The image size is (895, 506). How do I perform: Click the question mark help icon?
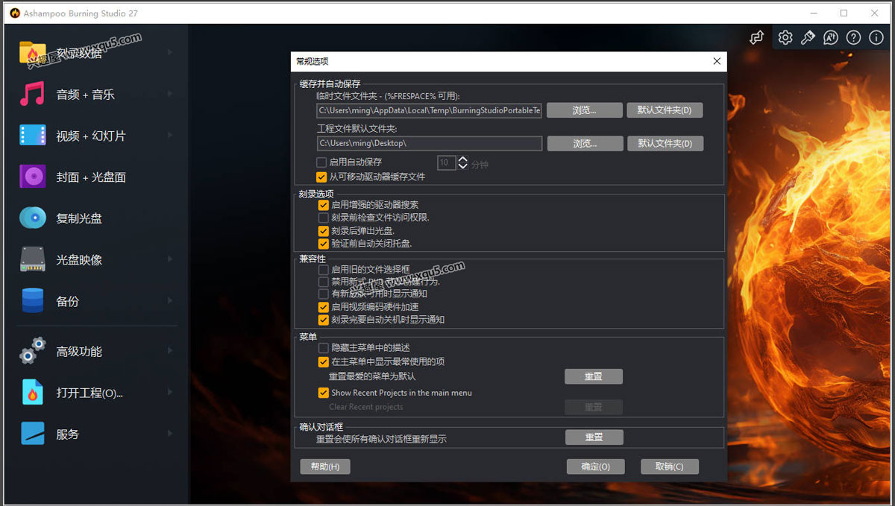tap(853, 38)
